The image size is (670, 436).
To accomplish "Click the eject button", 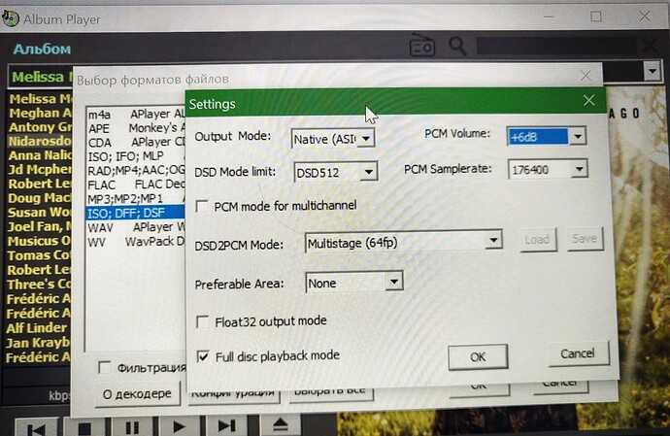I will tap(279, 427).
